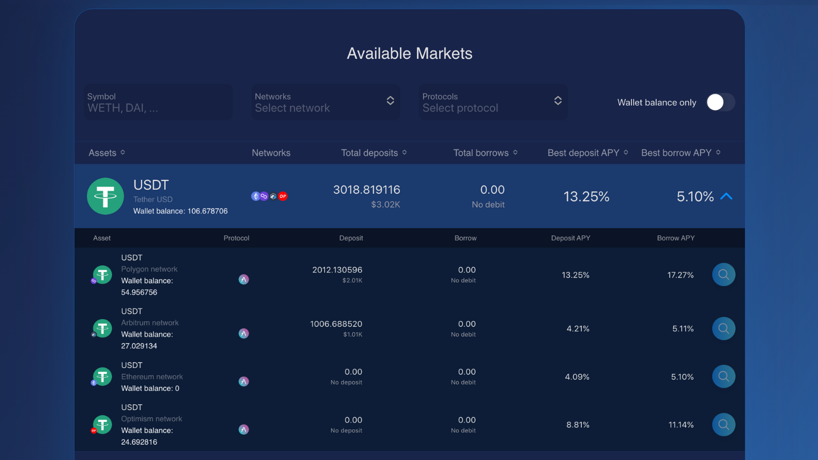Click the Ethereum network label
Viewport: 818px width, 460px height.
[x=152, y=377]
